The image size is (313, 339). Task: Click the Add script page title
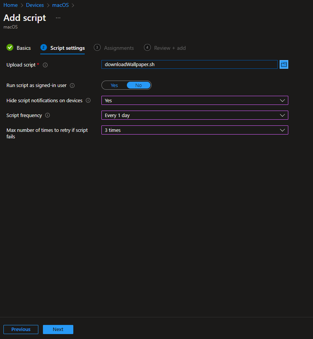pyautogui.click(x=25, y=18)
